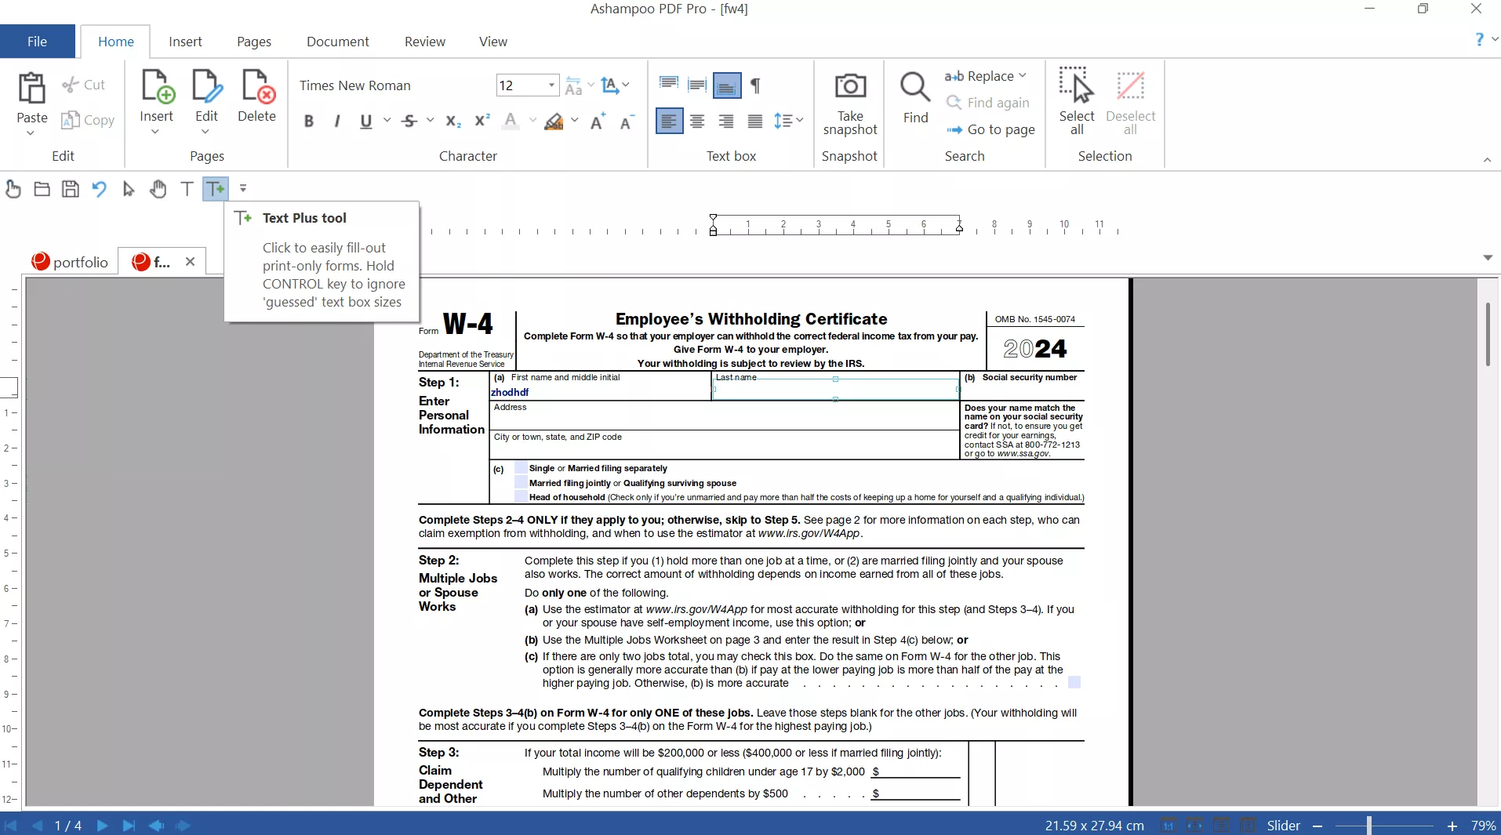This screenshot has width=1501, height=835.
Task: Select the Take snapshot tool
Action: (850, 102)
